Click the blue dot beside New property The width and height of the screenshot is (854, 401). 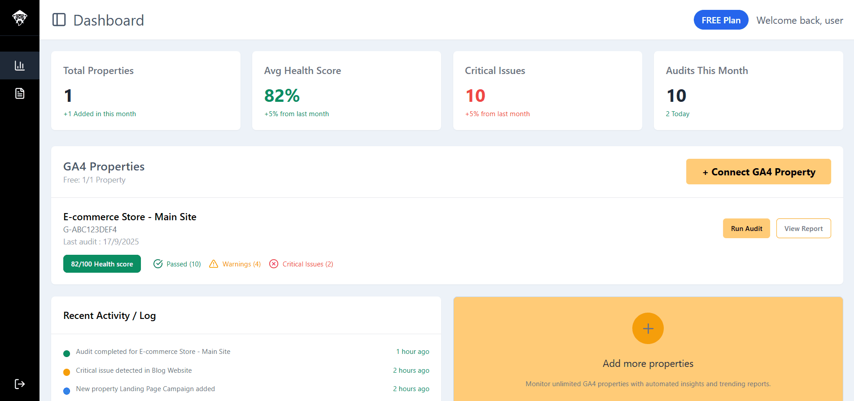67,391
